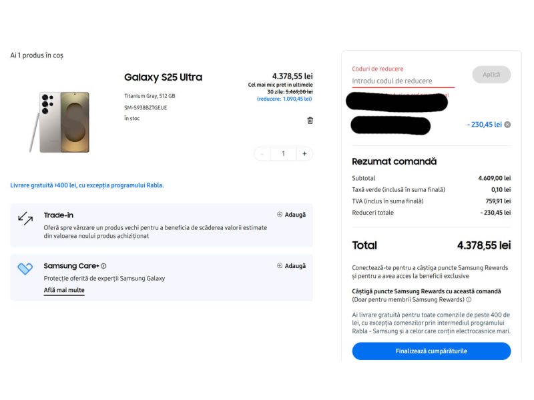Viewport: 534px width, 400px height.
Task: Click the Trade-in arrows icon
Action: (25, 218)
